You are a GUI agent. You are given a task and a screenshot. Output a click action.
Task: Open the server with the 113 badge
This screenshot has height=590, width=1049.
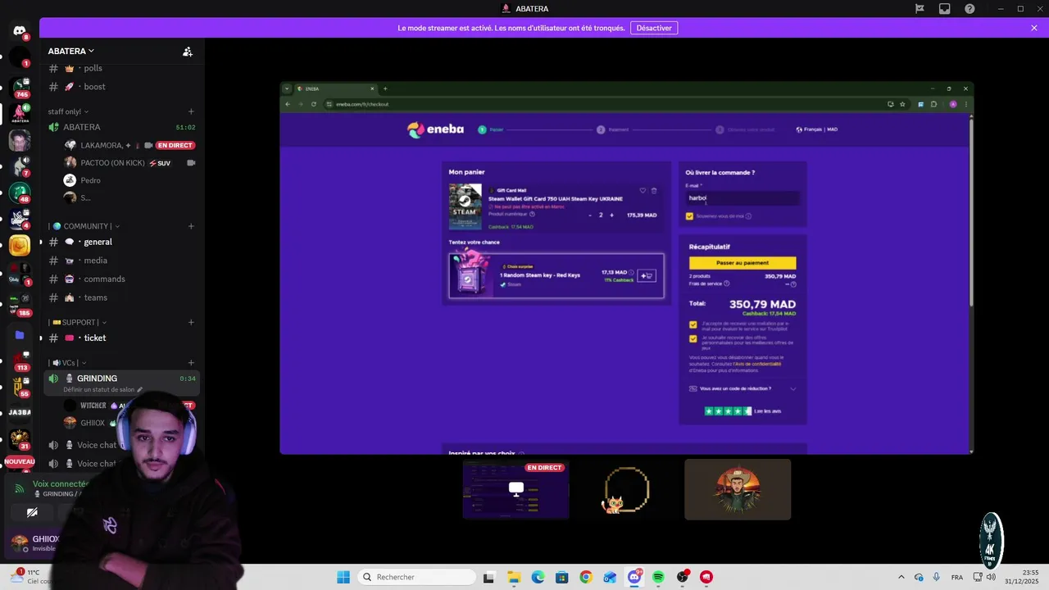(x=20, y=361)
